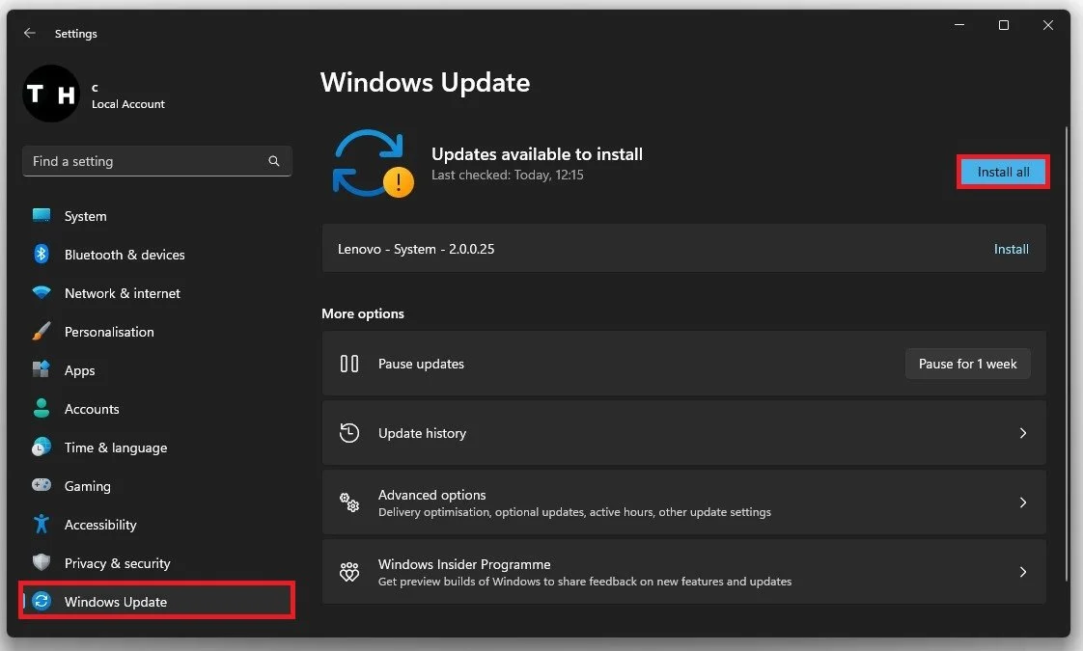
Task: Click the 'Get preview builds' description text
Action: pyautogui.click(x=584, y=582)
